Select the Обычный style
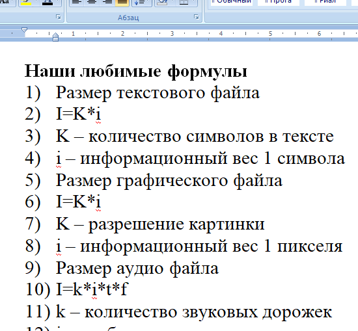The image size is (358, 331). [x=232, y=3]
